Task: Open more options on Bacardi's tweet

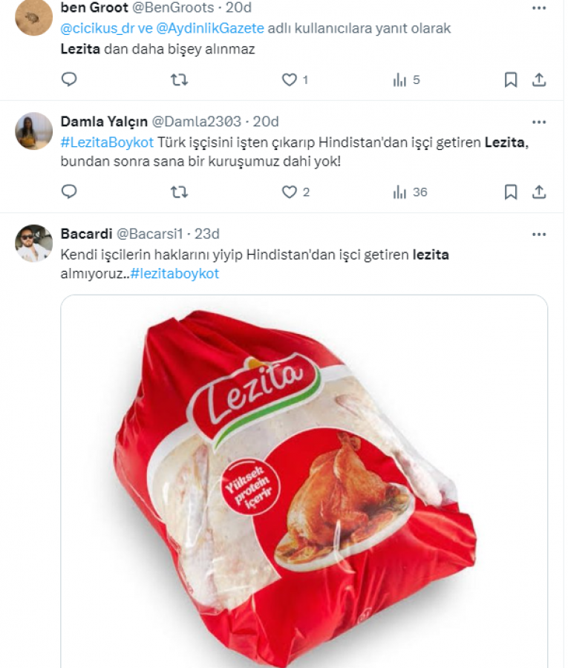Action: coord(539,234)
